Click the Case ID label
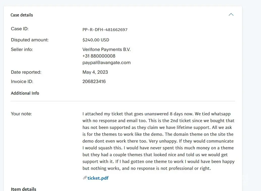Screen dimensions: 261x191 coord(20,29)
